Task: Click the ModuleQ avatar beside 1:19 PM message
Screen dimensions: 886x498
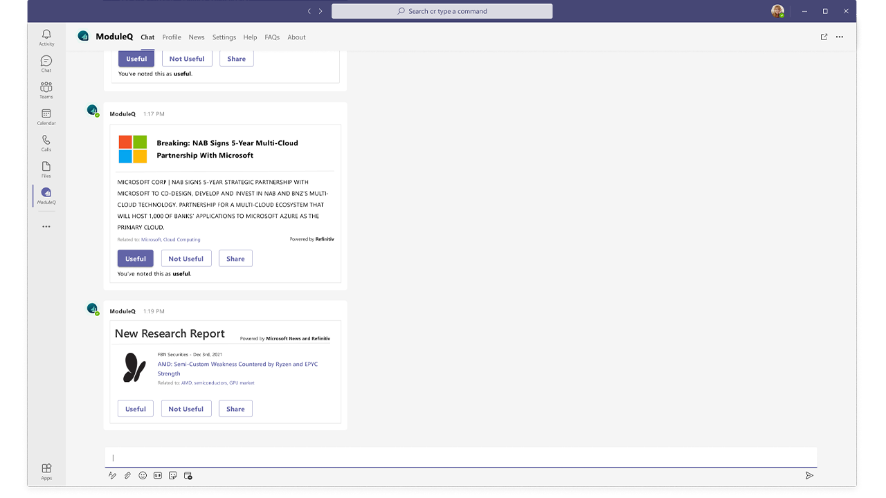Action: pyautogui.click(x=93, y=308)
